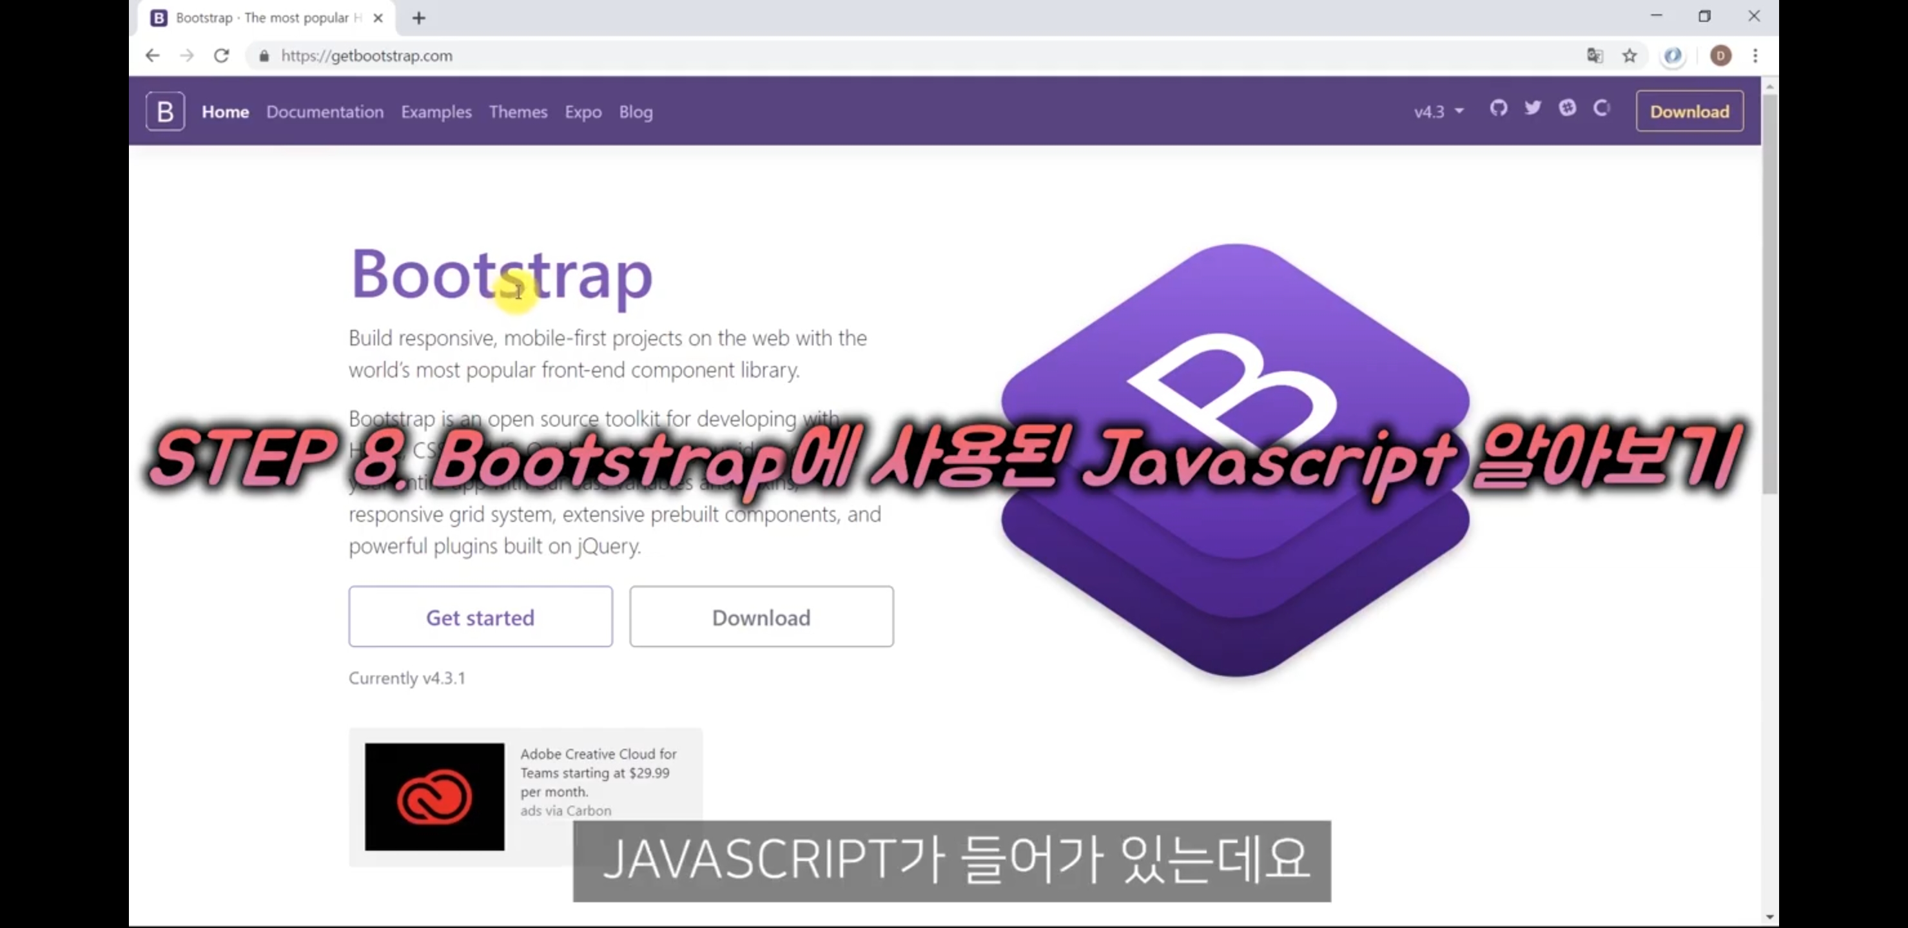Restore down the Chrome window
The image size is (1908, 928).
pos(1704,15)
